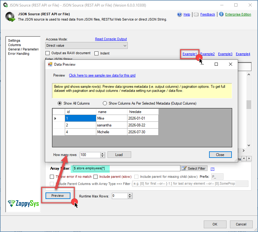Load Example1 sample JSON
Image resolution: width=258 pixels, height=232 pixels.
pos(189,54)
